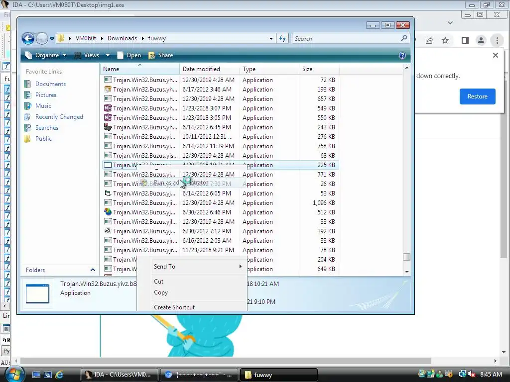
Task: Choose Send To in the context menu
Action: coord(192,267)
